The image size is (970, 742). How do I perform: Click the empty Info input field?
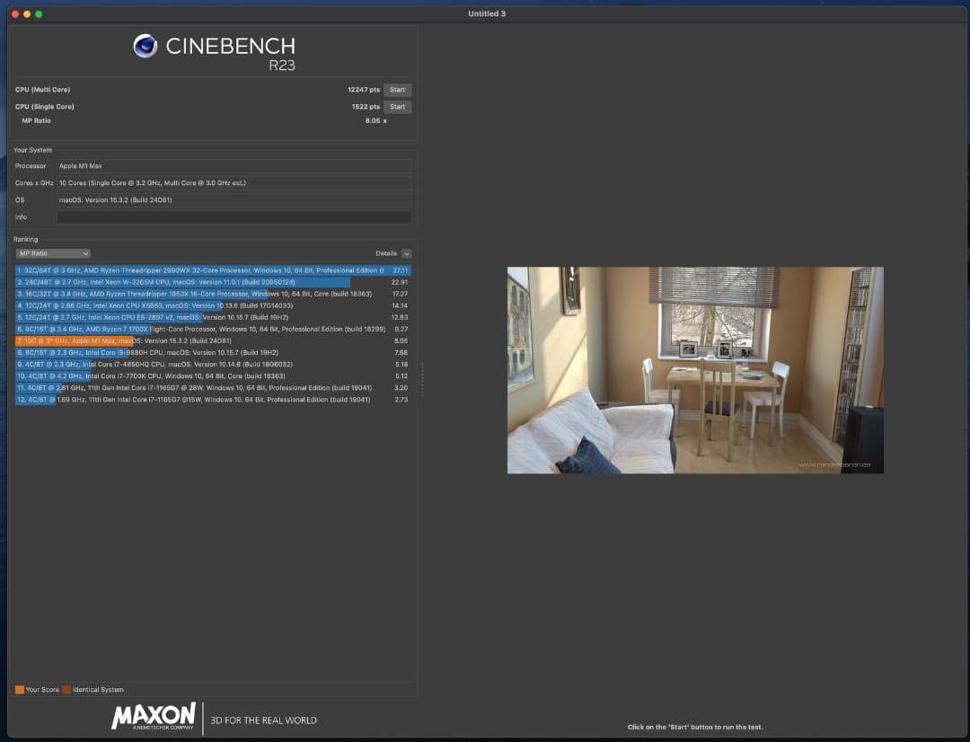234,217
